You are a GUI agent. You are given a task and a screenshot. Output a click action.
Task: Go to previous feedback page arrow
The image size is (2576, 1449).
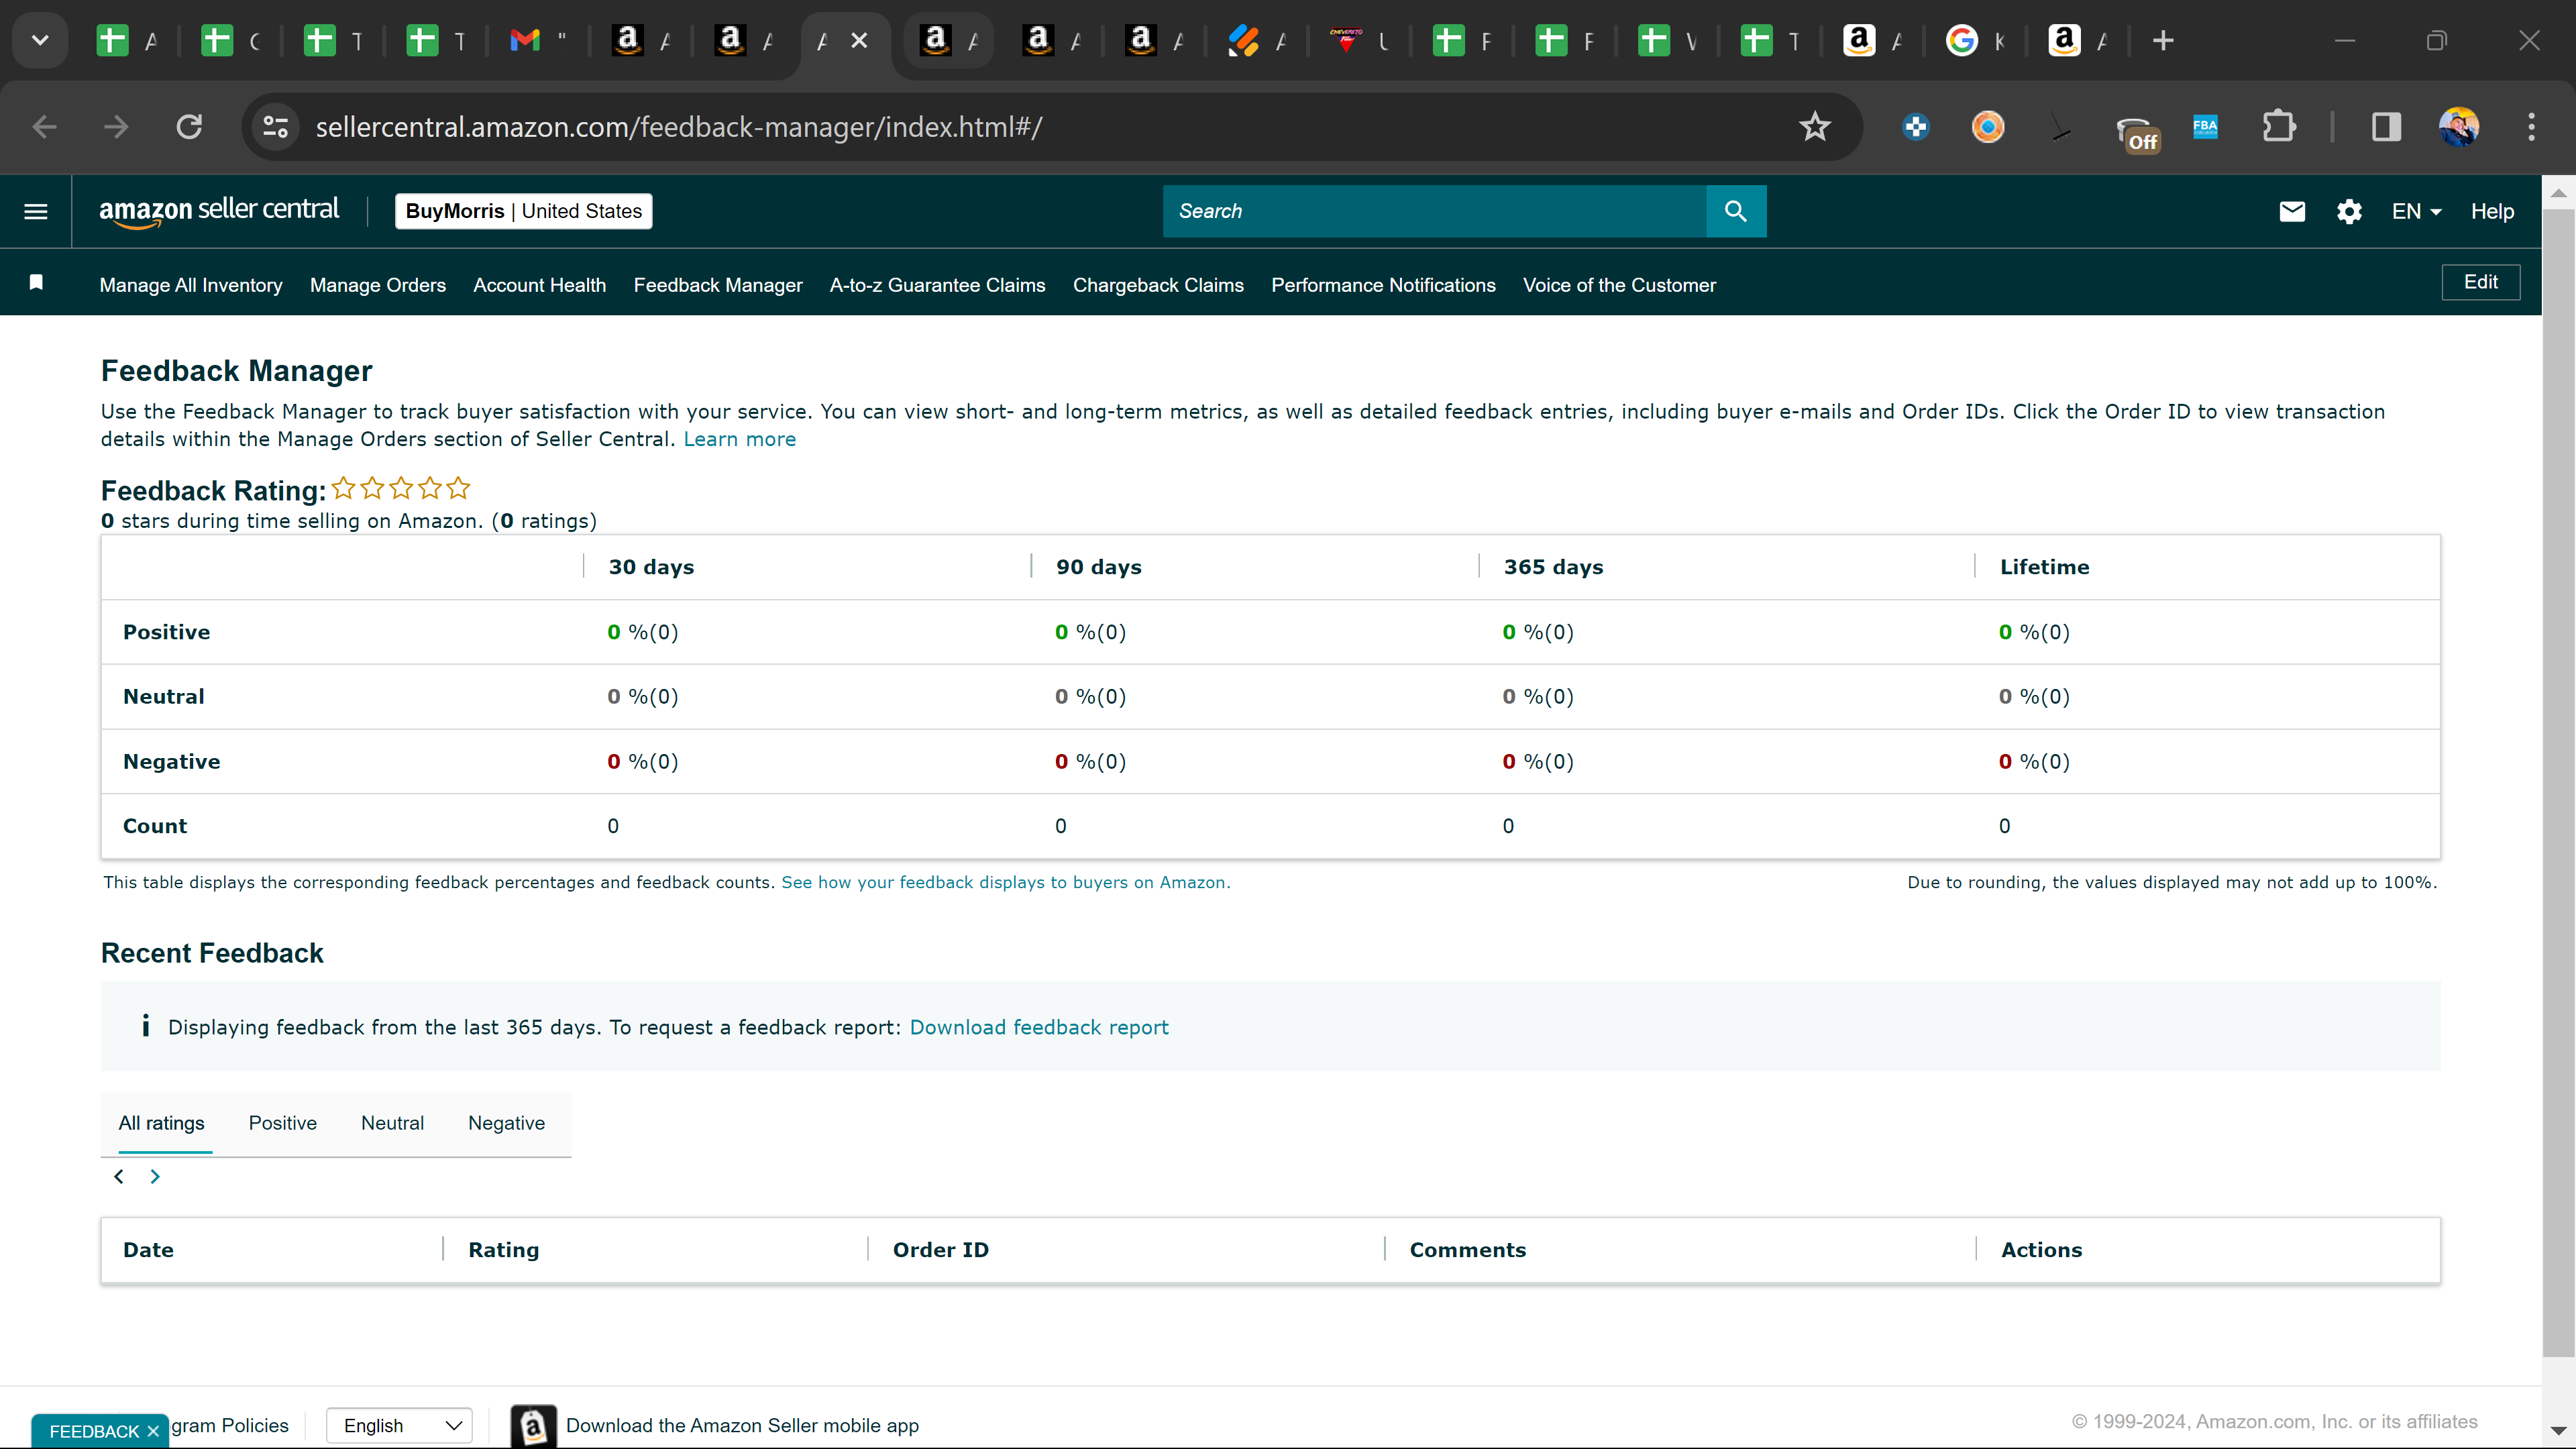click(119, 1176)
